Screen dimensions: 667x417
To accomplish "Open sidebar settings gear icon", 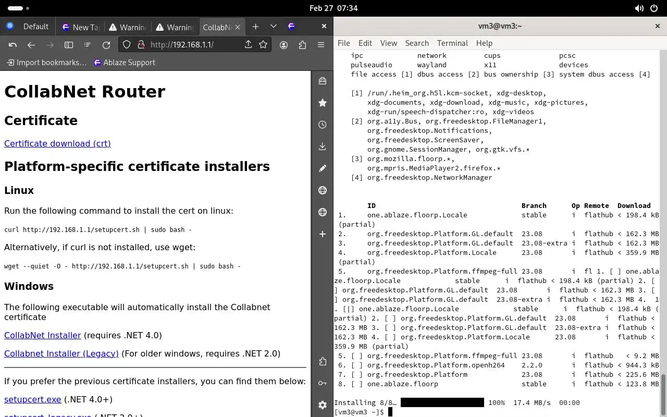I will pyautogui.click(x=323, y=405).
